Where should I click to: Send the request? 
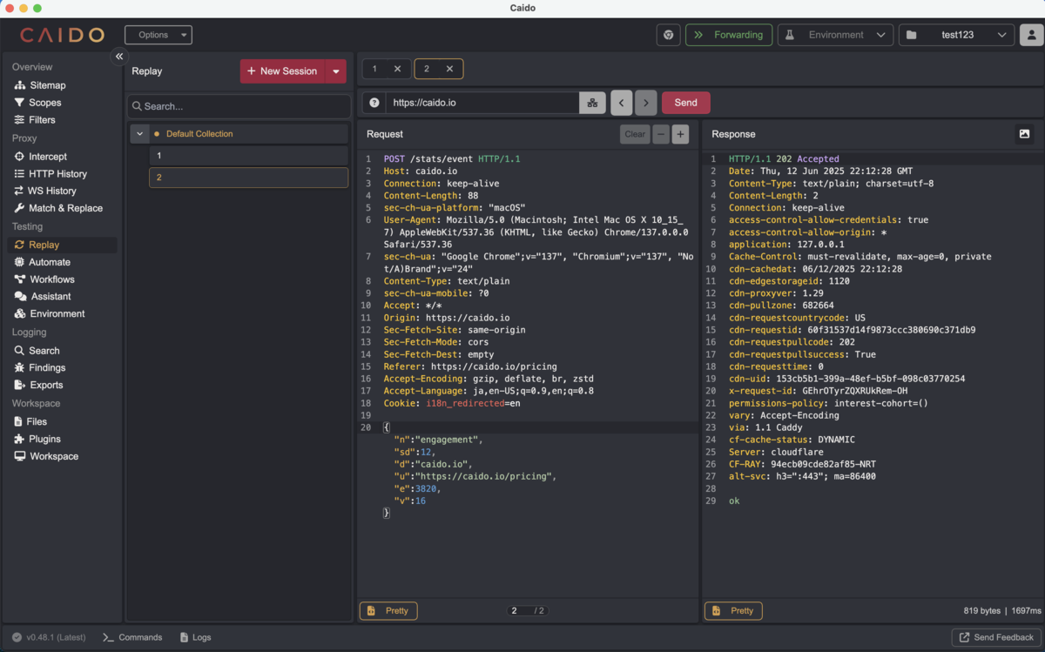[x=685, y=103]
